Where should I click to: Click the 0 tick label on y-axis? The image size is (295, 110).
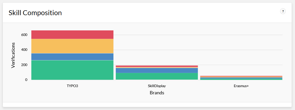click(26, 80)
